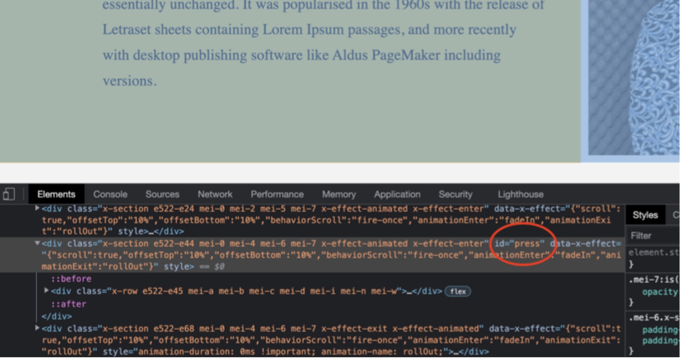Open the Security tab
Viewport: 681px width, 358px height.
(x=455, y=194)
